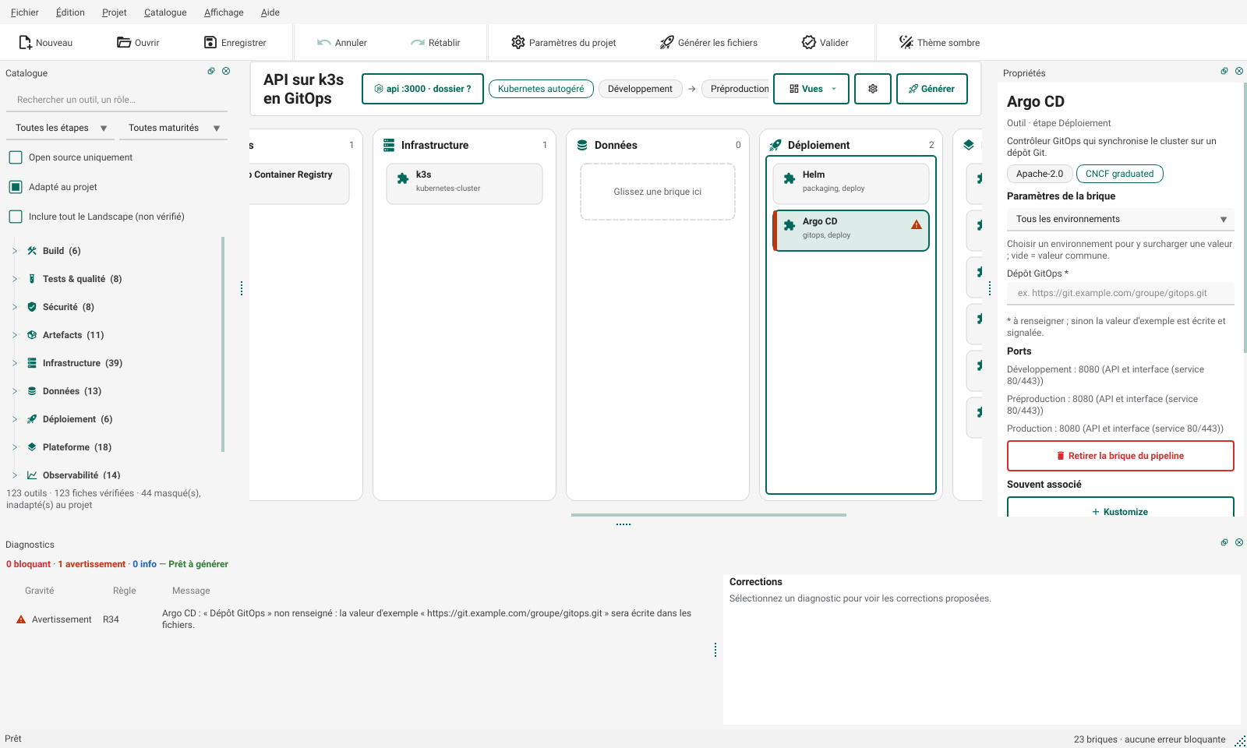Save using the Enregistrer button
Image resolution: width=1247 pixels, height=748 pixels.
[235, 42]
